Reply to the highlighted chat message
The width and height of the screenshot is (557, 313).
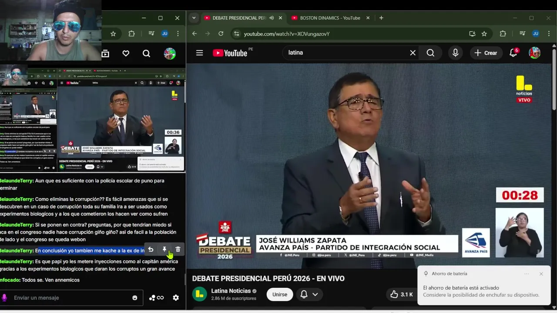point(151,250)
